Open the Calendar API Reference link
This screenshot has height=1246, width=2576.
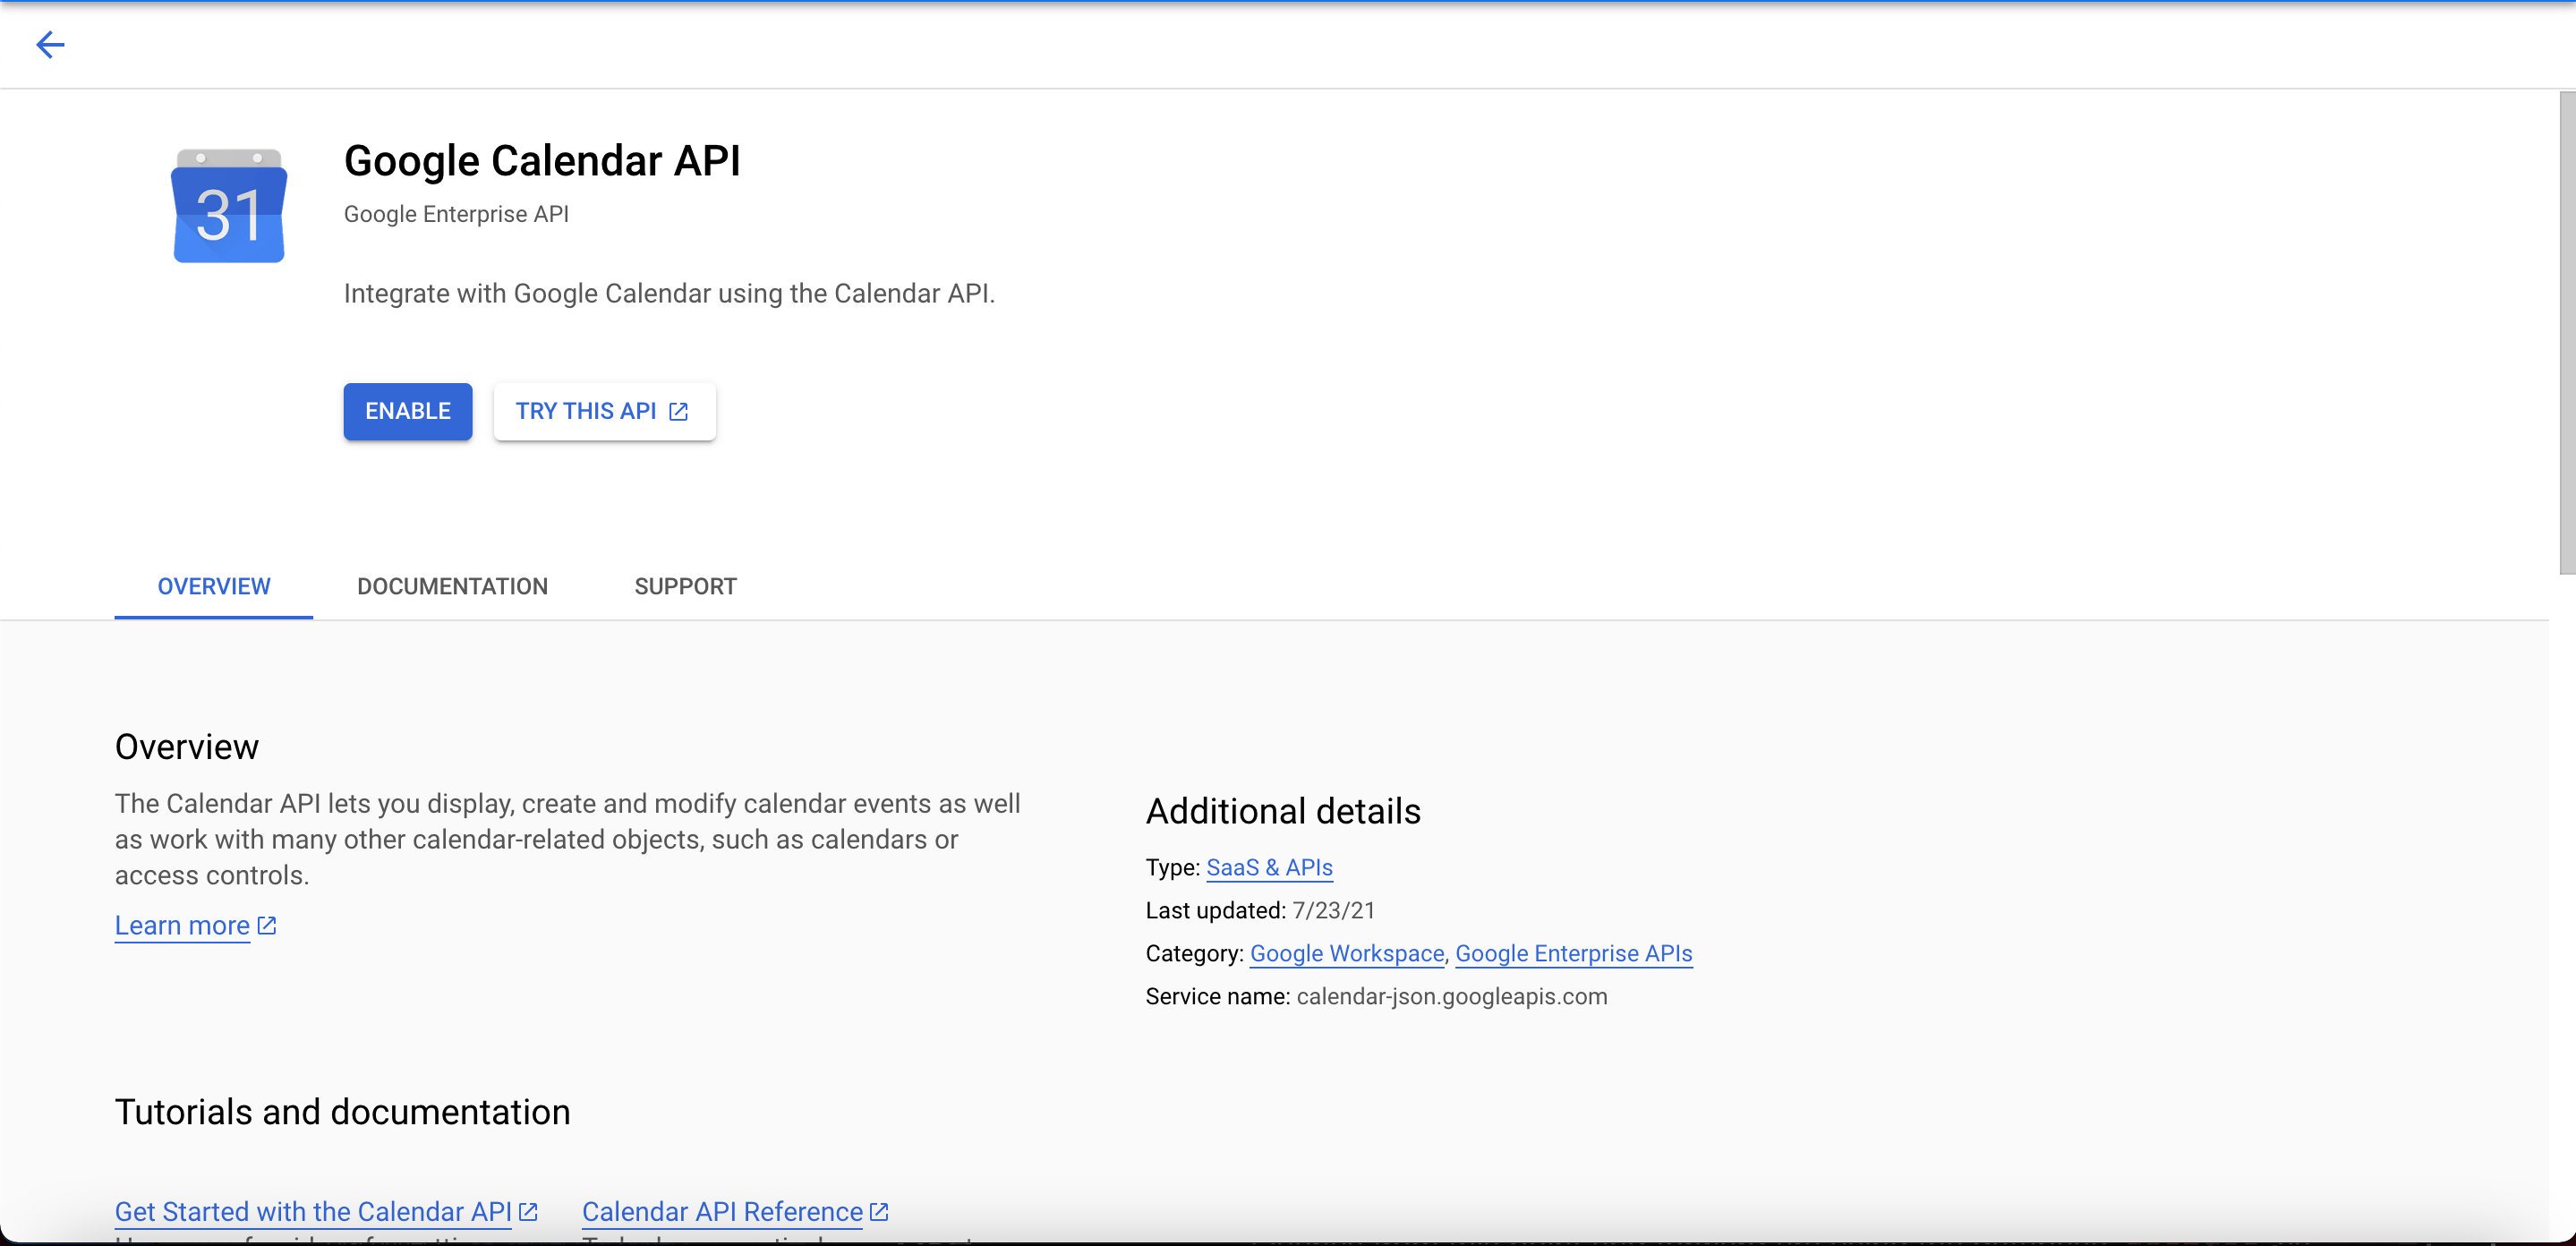[721, 1211]
